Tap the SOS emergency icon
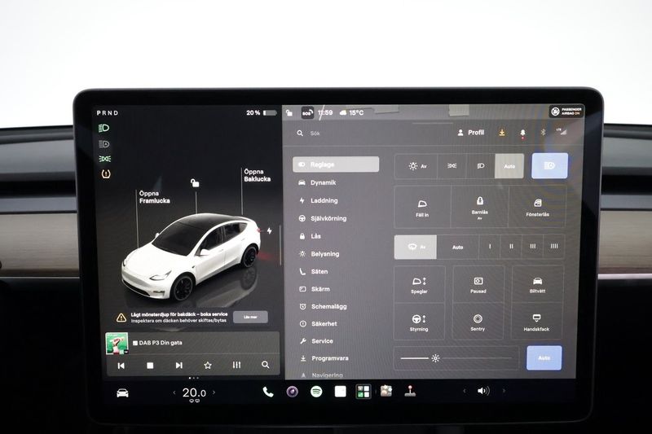Image resolution: width=652 pixels, height=434 pixels. [307, 112]
